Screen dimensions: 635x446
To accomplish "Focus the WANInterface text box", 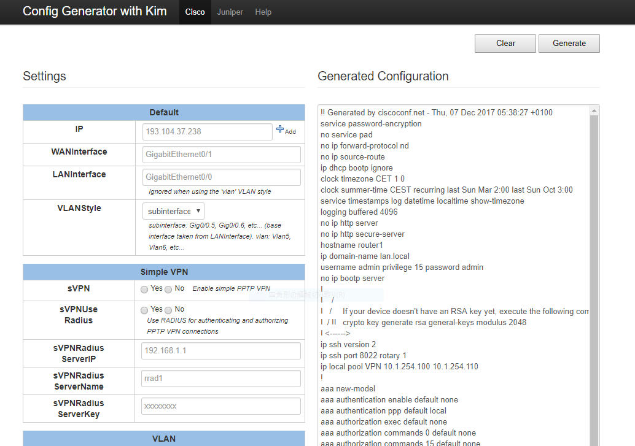I will click(x=221, y=154).
